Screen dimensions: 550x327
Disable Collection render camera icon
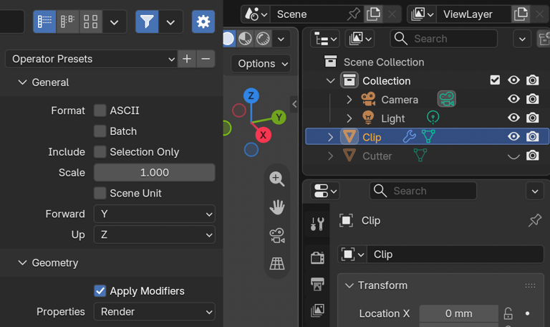[x=533, y=80]
